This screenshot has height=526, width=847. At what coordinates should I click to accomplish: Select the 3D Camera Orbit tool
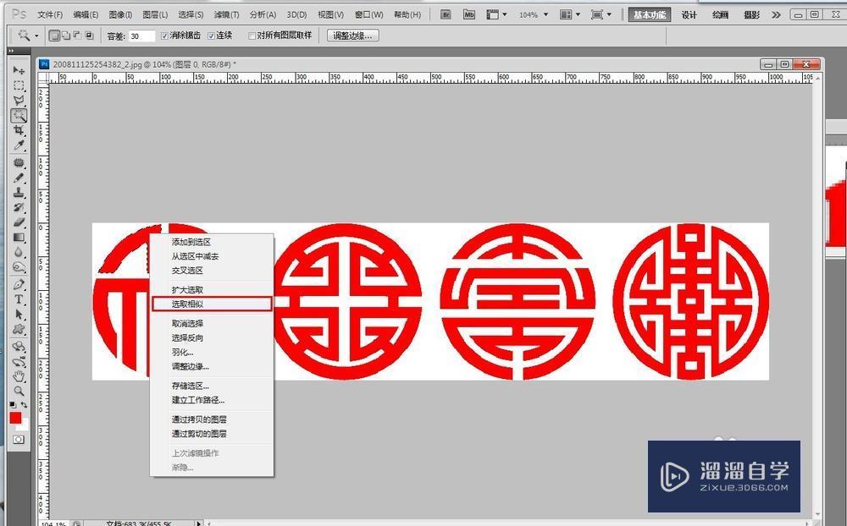click(19, 361)
